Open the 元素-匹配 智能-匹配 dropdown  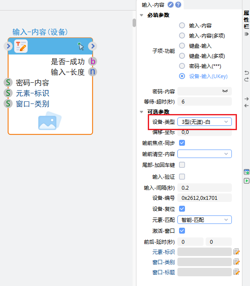(x=204, y=220)
